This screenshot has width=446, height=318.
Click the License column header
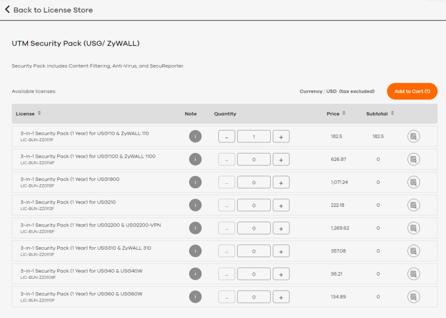[25, 114]
